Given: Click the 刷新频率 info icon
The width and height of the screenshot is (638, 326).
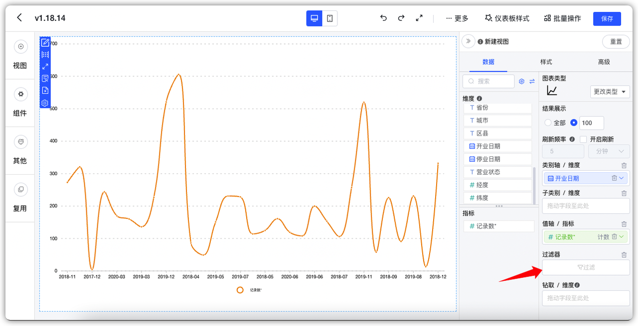Looking at the screenshot, I should coord(572,139).
